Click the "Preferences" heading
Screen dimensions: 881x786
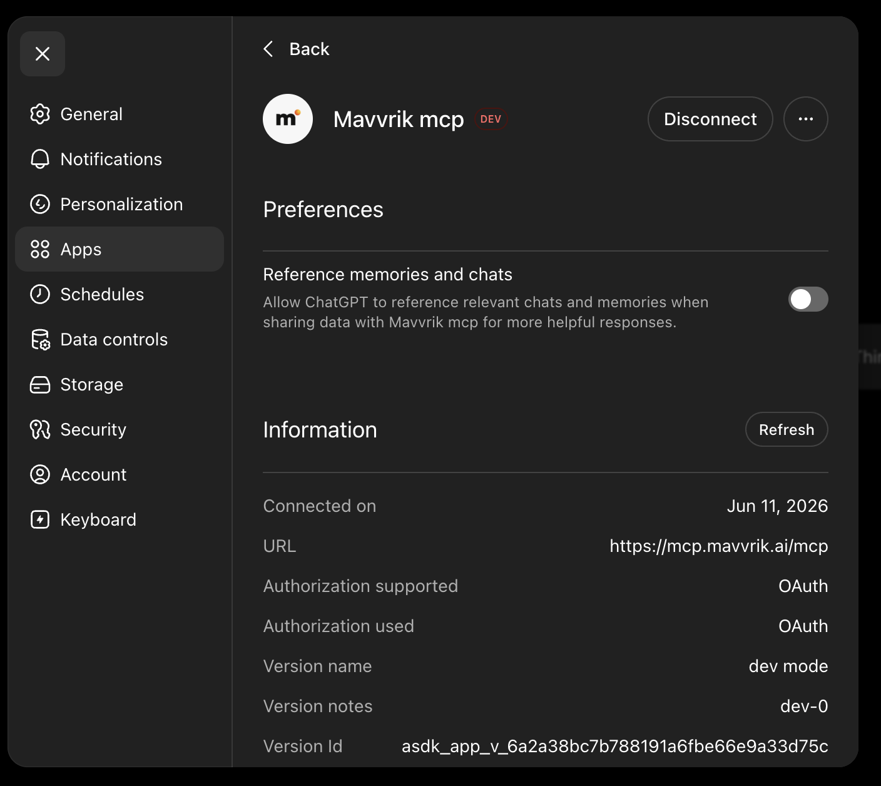[323, 210]
